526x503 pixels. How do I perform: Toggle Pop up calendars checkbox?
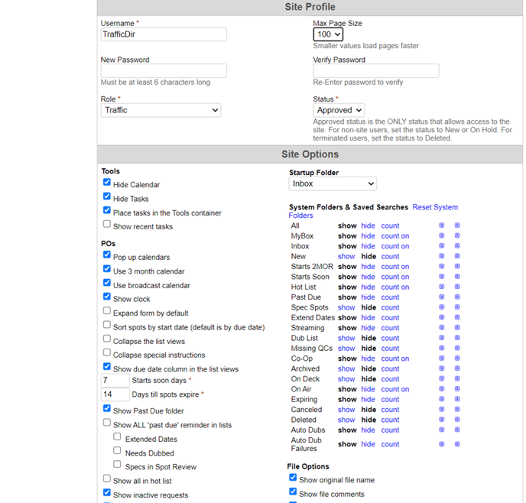coord(107,255)
